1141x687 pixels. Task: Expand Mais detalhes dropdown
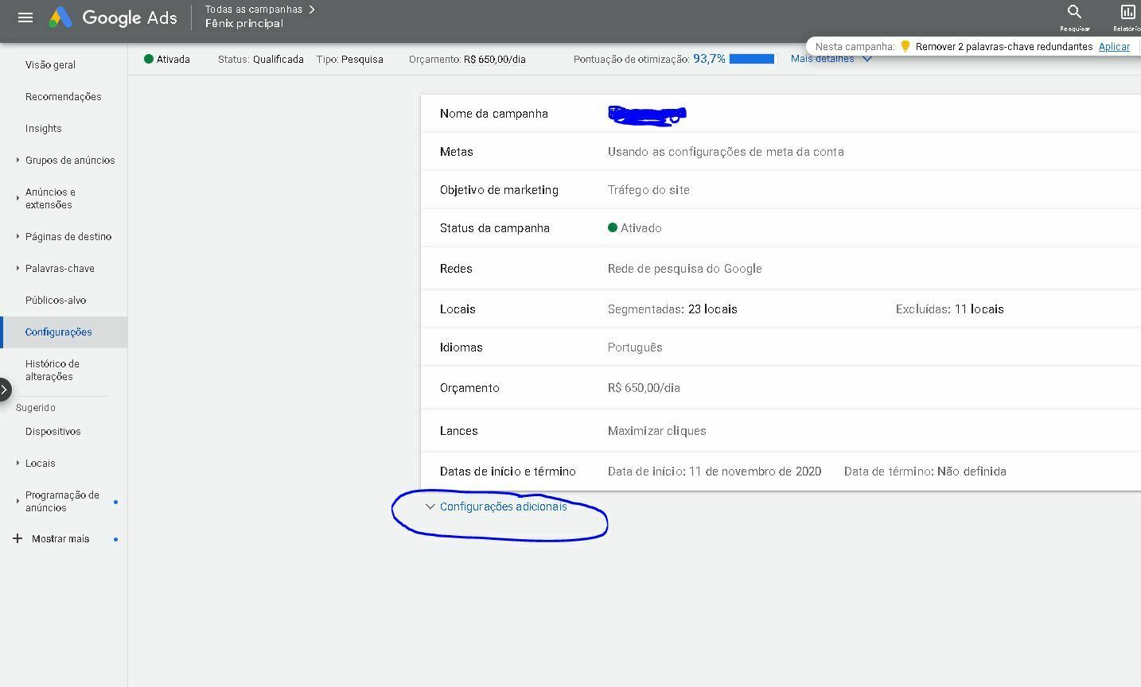point(831,59)
